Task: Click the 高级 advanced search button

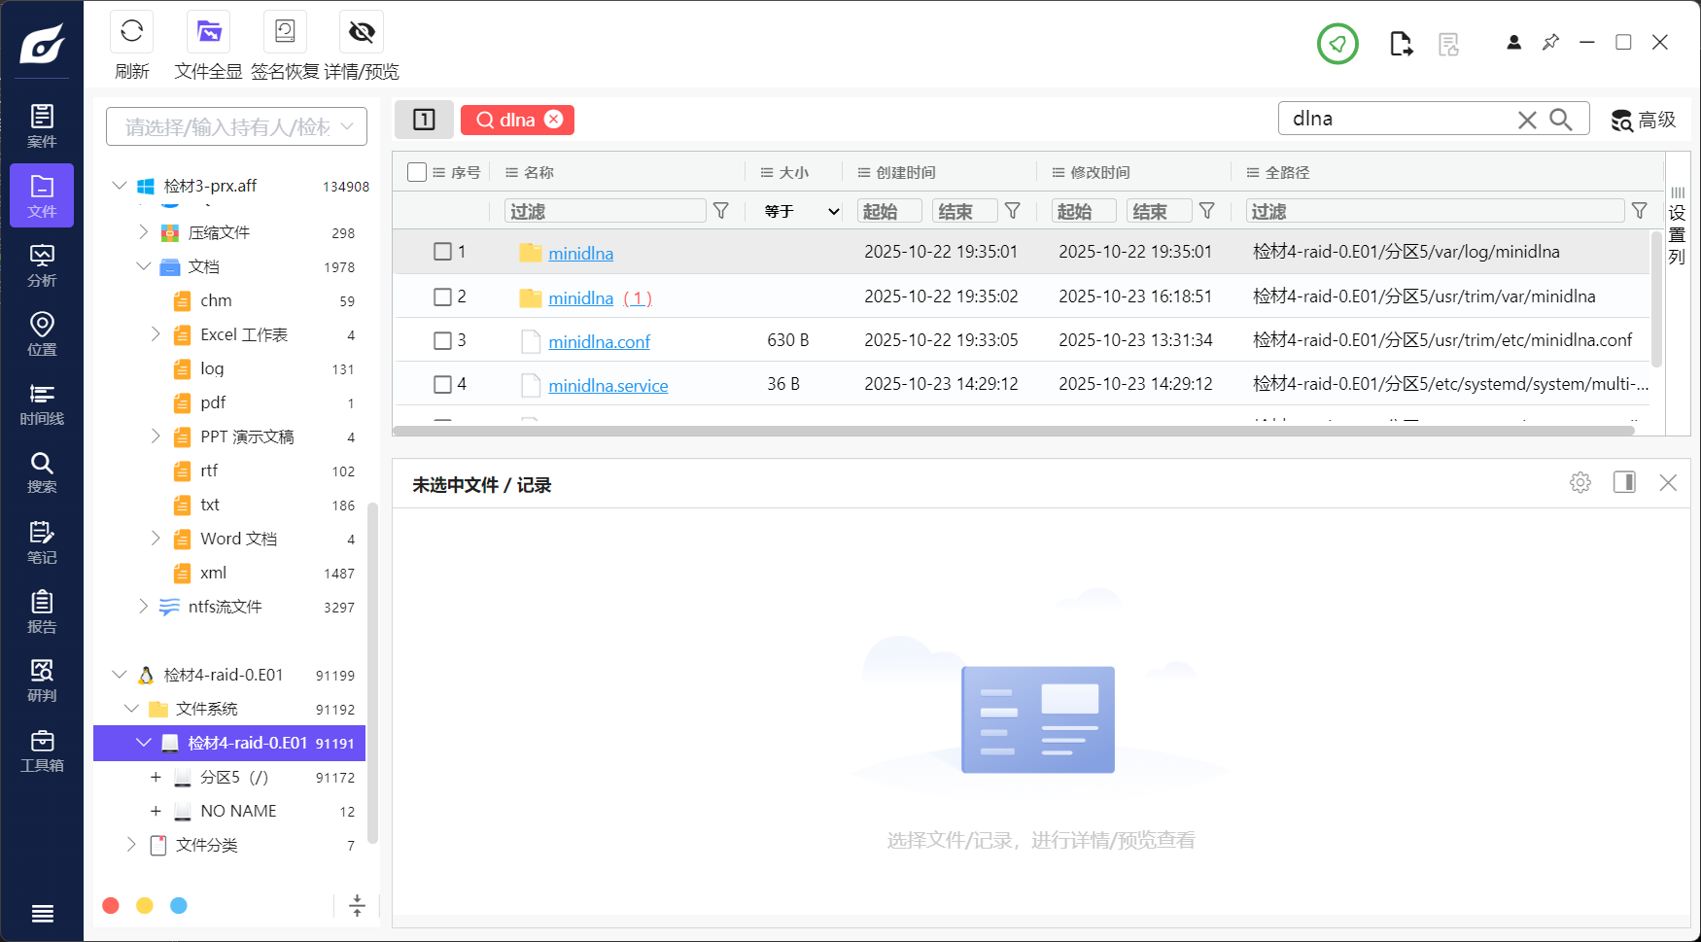Action: (x=1643, y=120)
